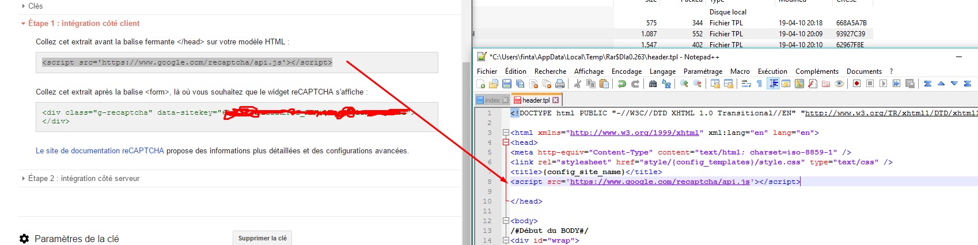This screenshot has width=978, height=245.
Task: Open the Replace dialog icon
Action: point(666,84)
